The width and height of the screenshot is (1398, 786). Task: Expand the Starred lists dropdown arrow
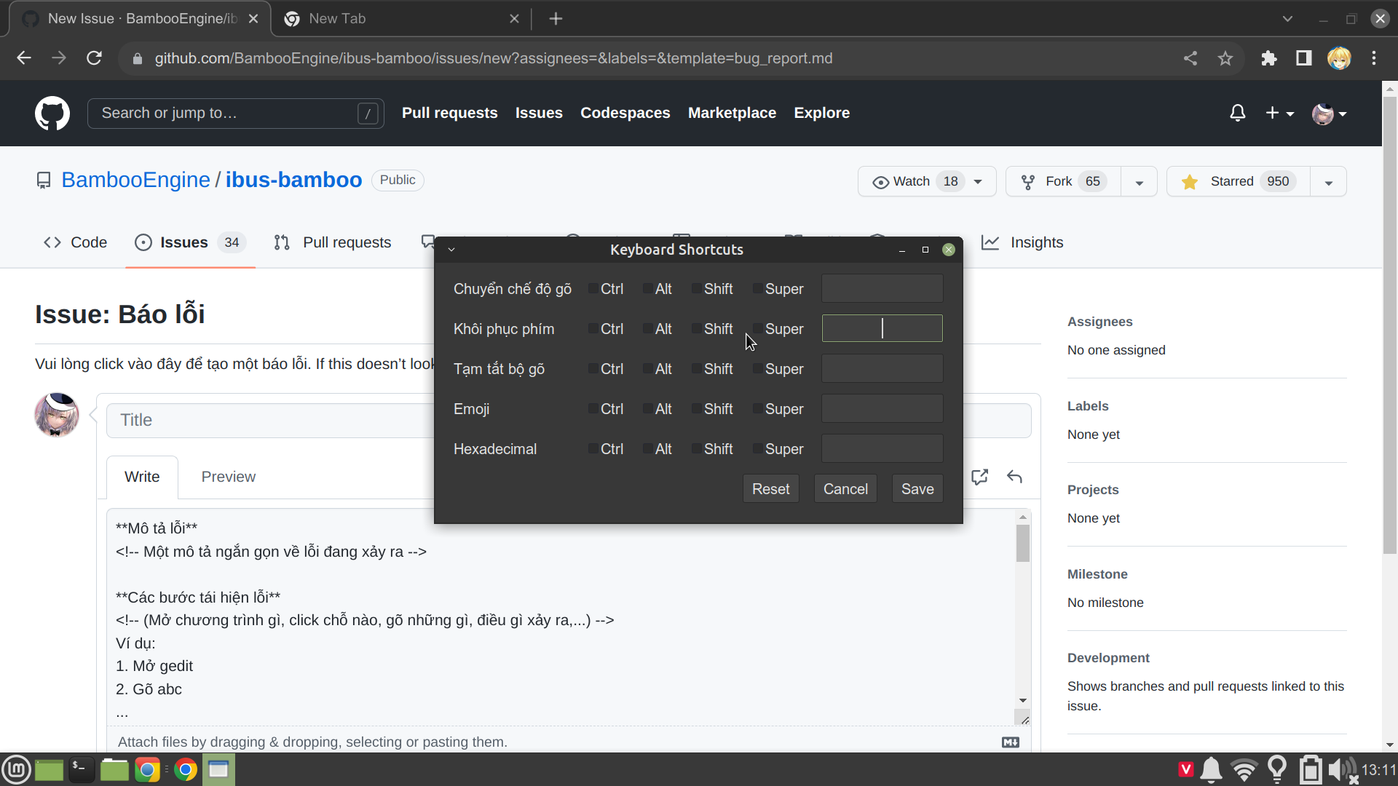(1329, 182)
